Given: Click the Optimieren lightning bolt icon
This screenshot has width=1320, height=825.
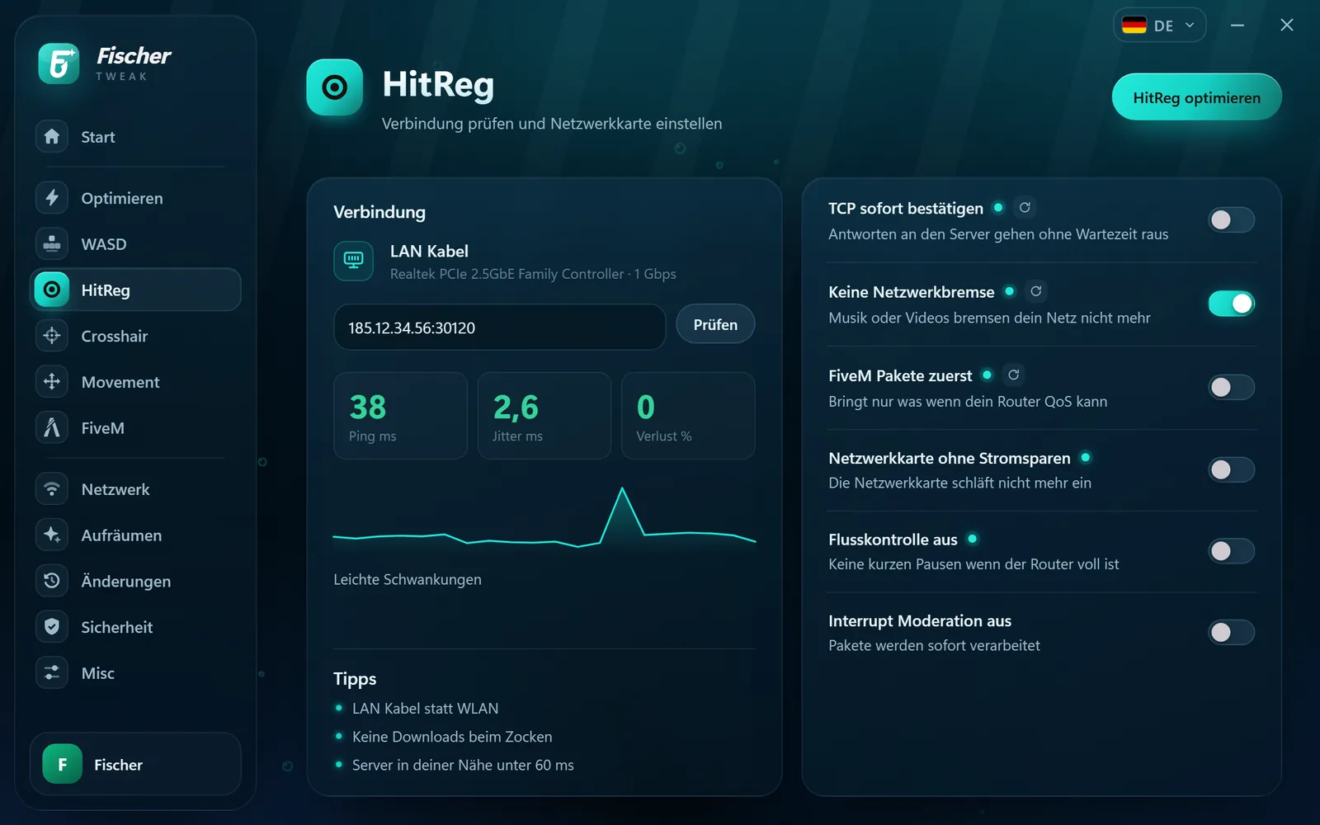Looking at the screenshot, I should 52,198.
